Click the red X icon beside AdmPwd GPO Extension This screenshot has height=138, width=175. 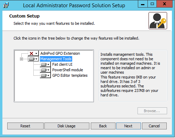click(31, 53)
